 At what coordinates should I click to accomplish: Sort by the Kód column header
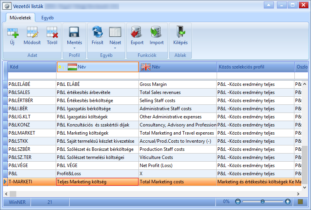point(32,67)
